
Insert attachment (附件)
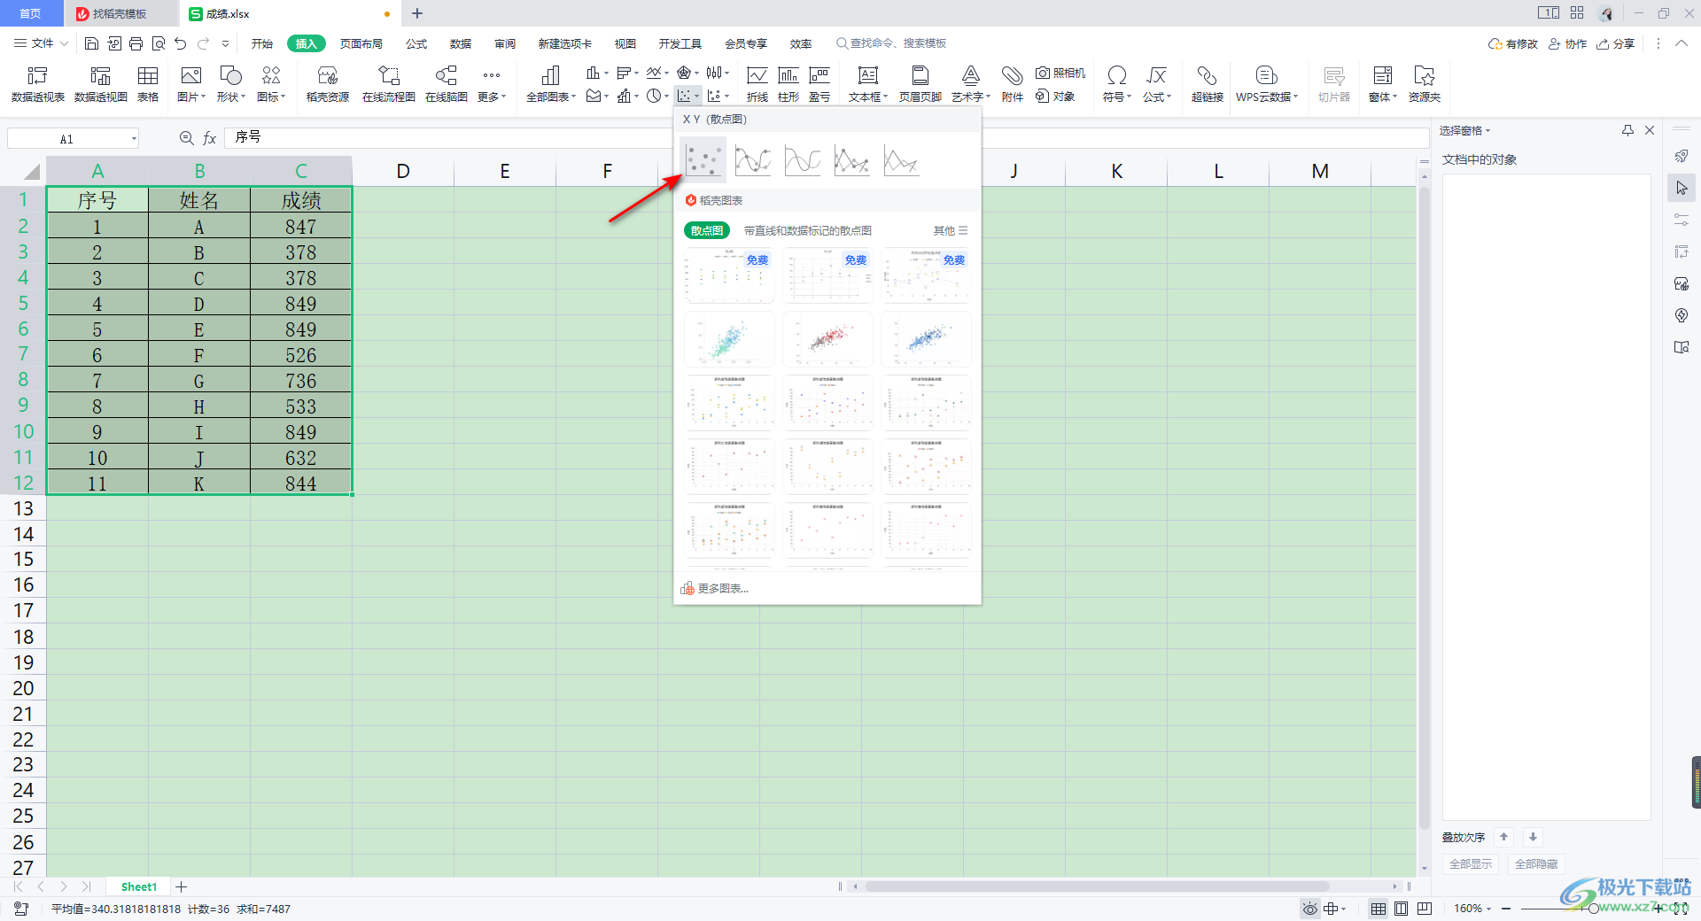[x=1013, y=84]
